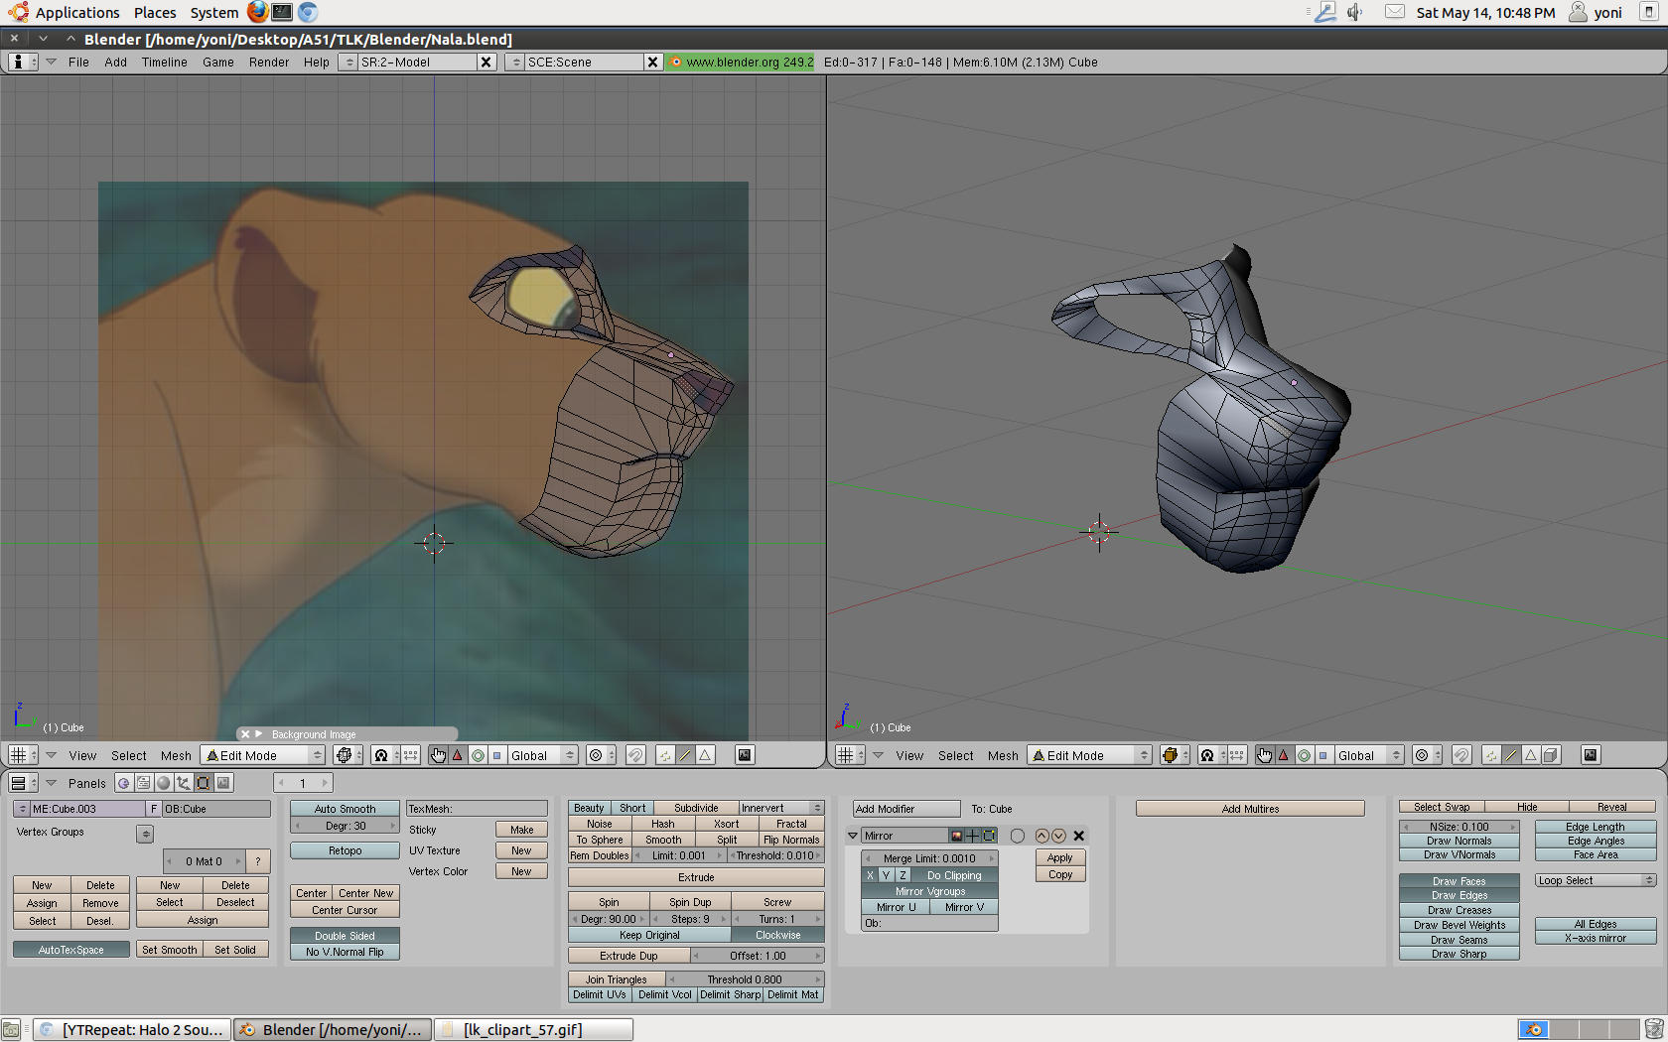Open the Render menu
The image size is (1668, 1042).
[x=268, y=62]
